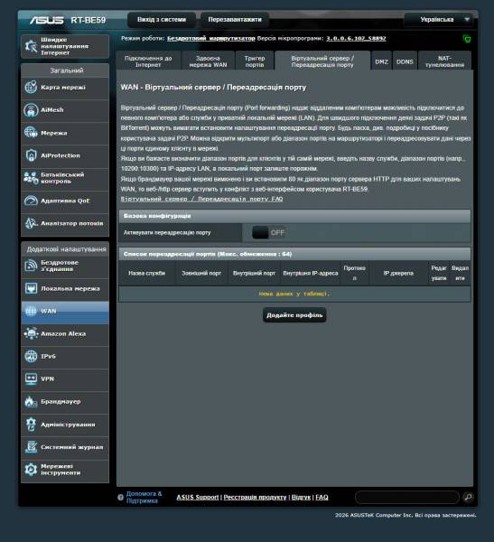Screen dimensions: 494x542
Task: Click the WAN globe icon
Action: 31,311
